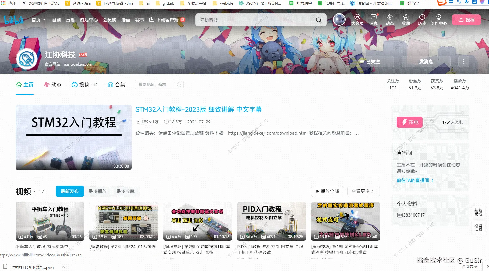This screenshot has height=271, width=489.
Task: Click 返回旧版 to return to old version
Action: point(478,227)
